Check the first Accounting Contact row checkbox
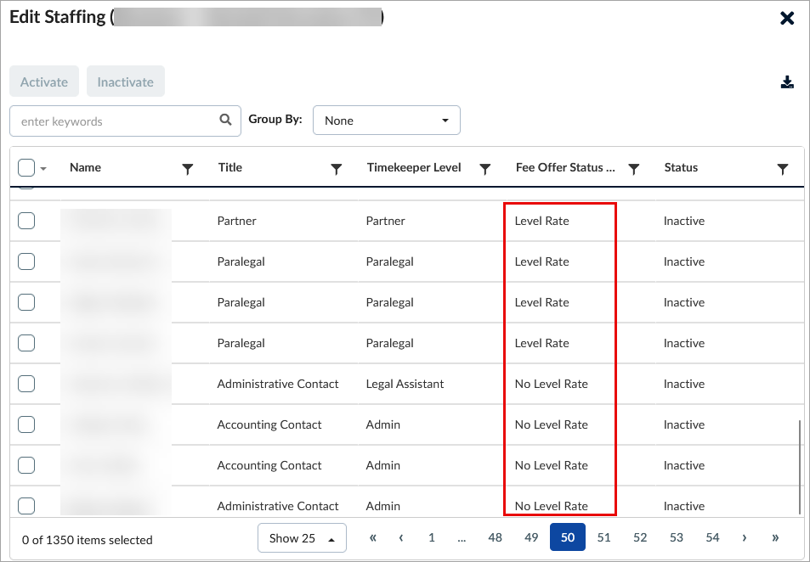This screenshot has width=810, height=562. (x=26, y=424)
